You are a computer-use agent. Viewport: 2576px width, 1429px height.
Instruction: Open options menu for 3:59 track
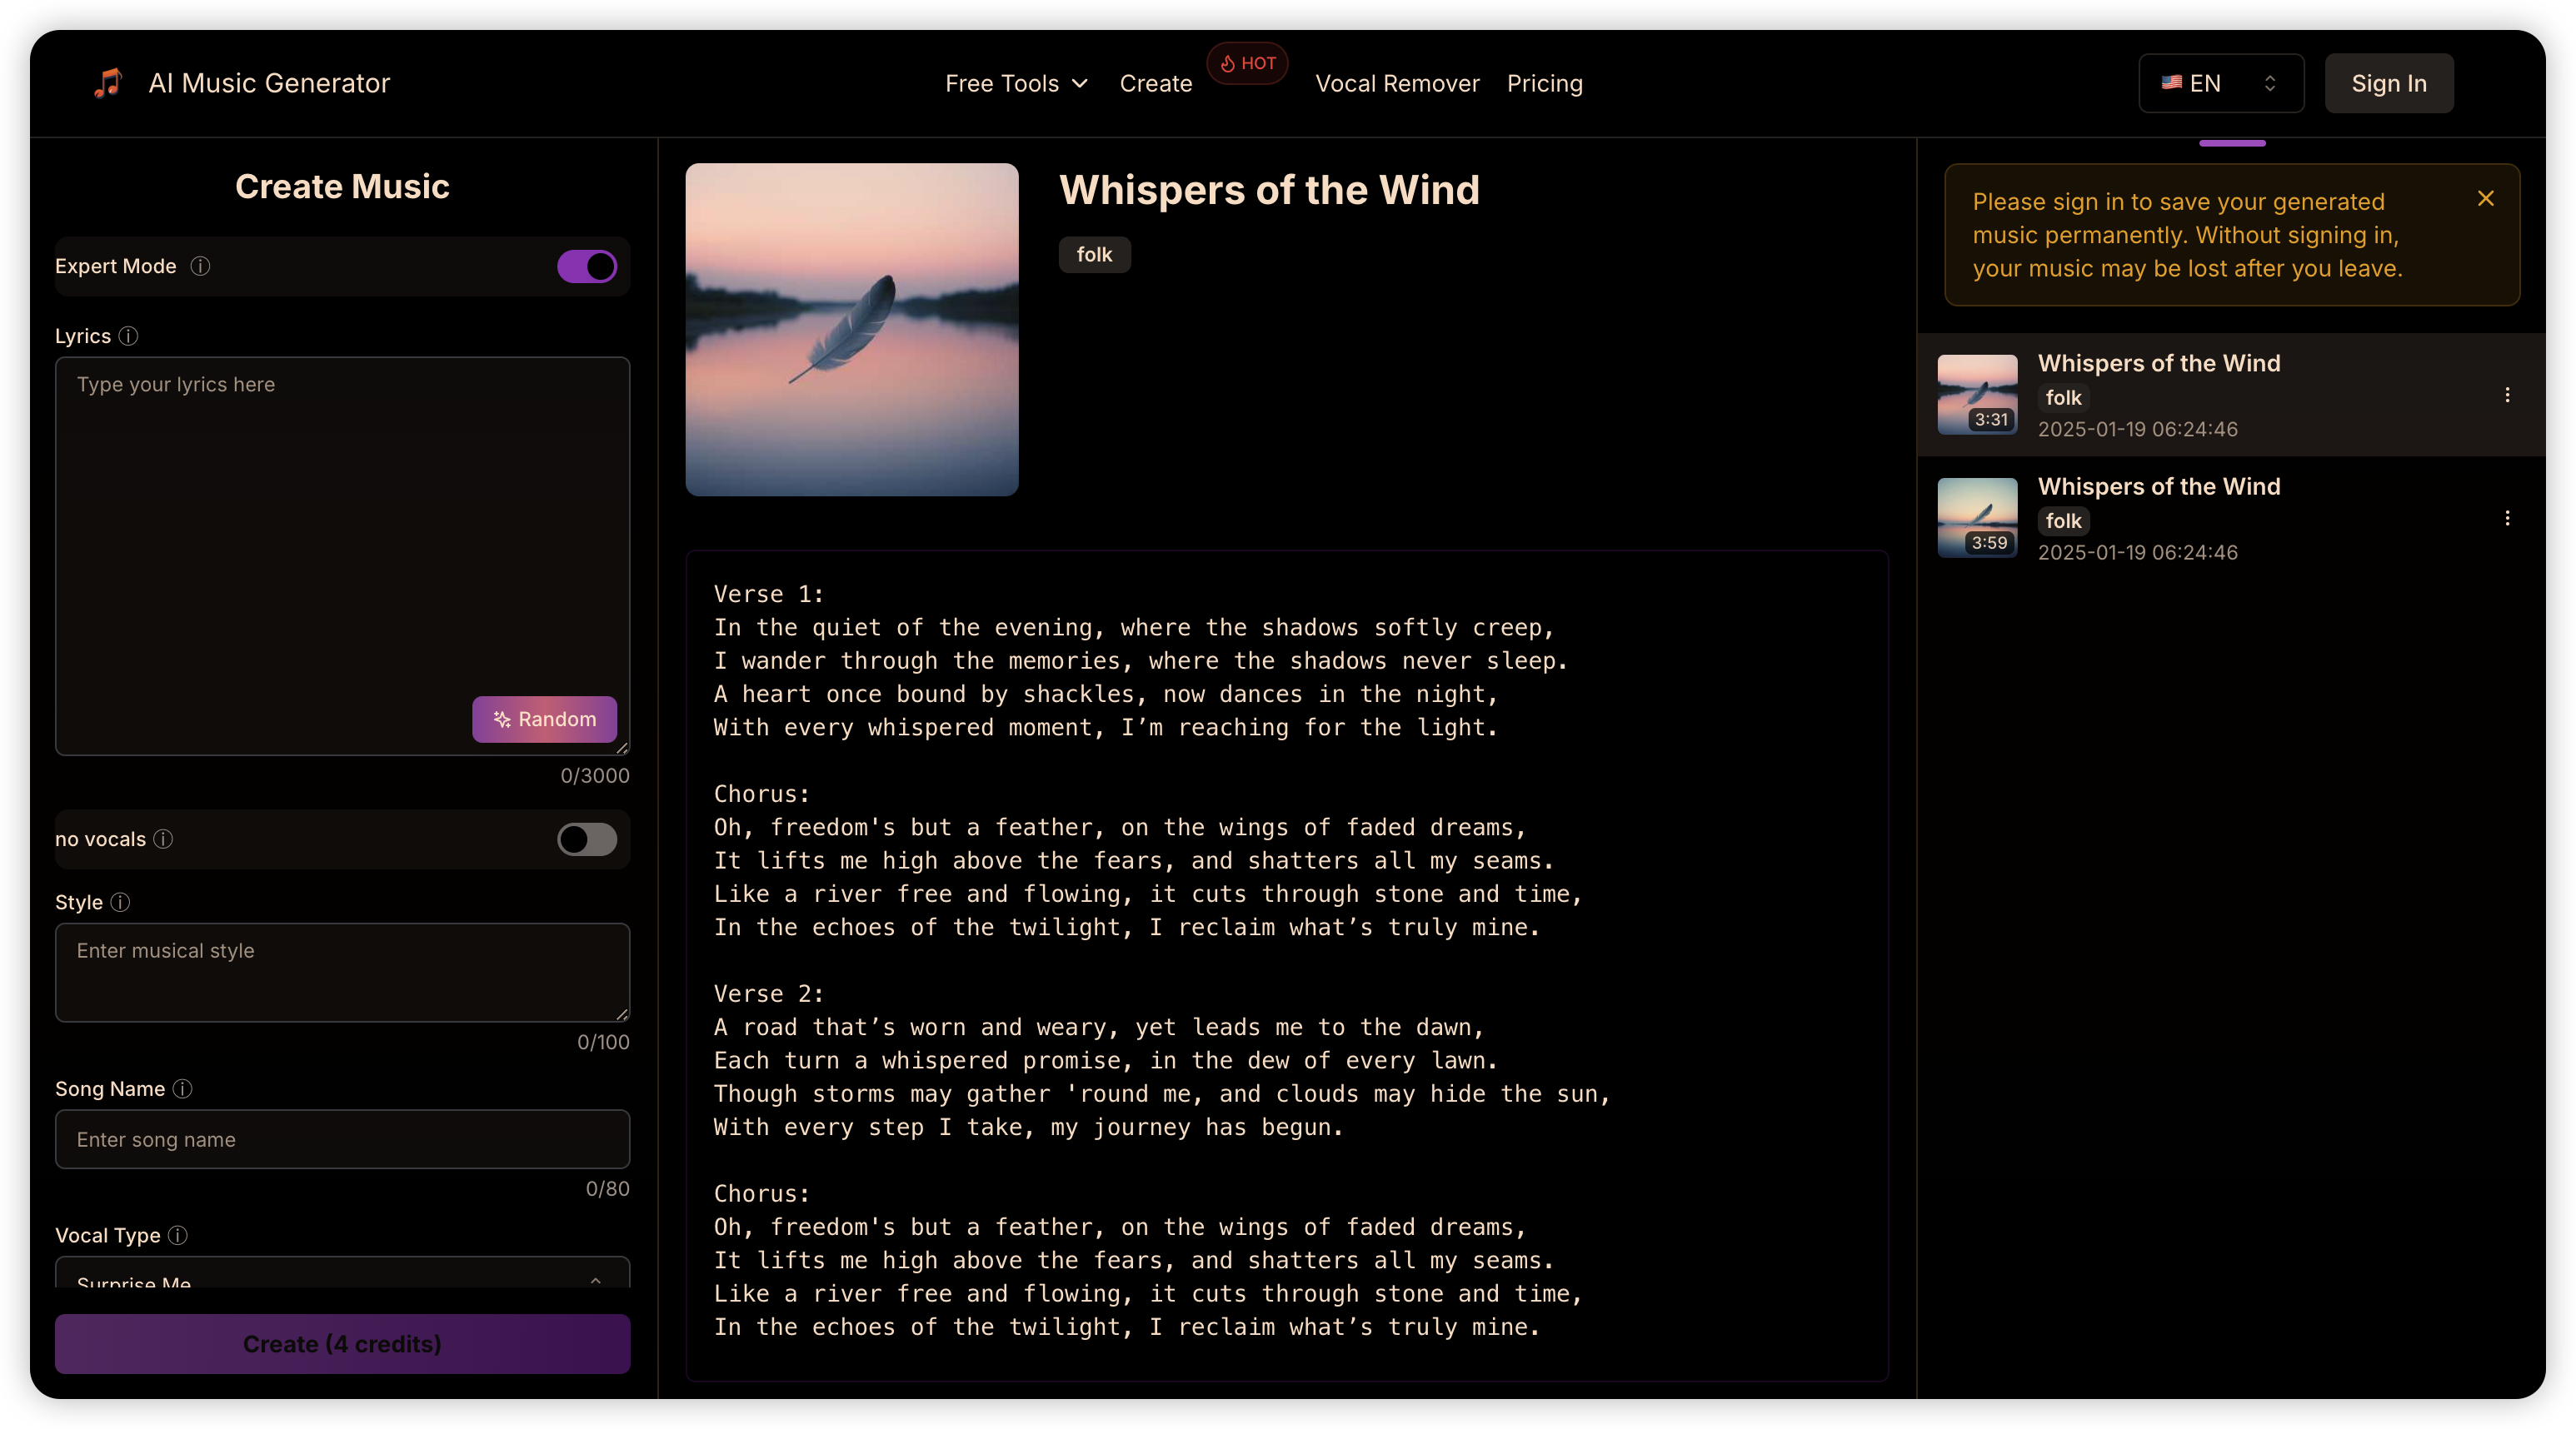[x=2506, y=518]
